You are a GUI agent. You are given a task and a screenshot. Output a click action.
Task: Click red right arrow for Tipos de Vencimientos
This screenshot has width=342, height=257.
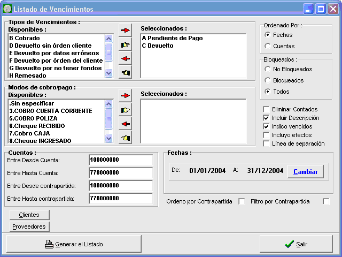[x=125, y=31]
